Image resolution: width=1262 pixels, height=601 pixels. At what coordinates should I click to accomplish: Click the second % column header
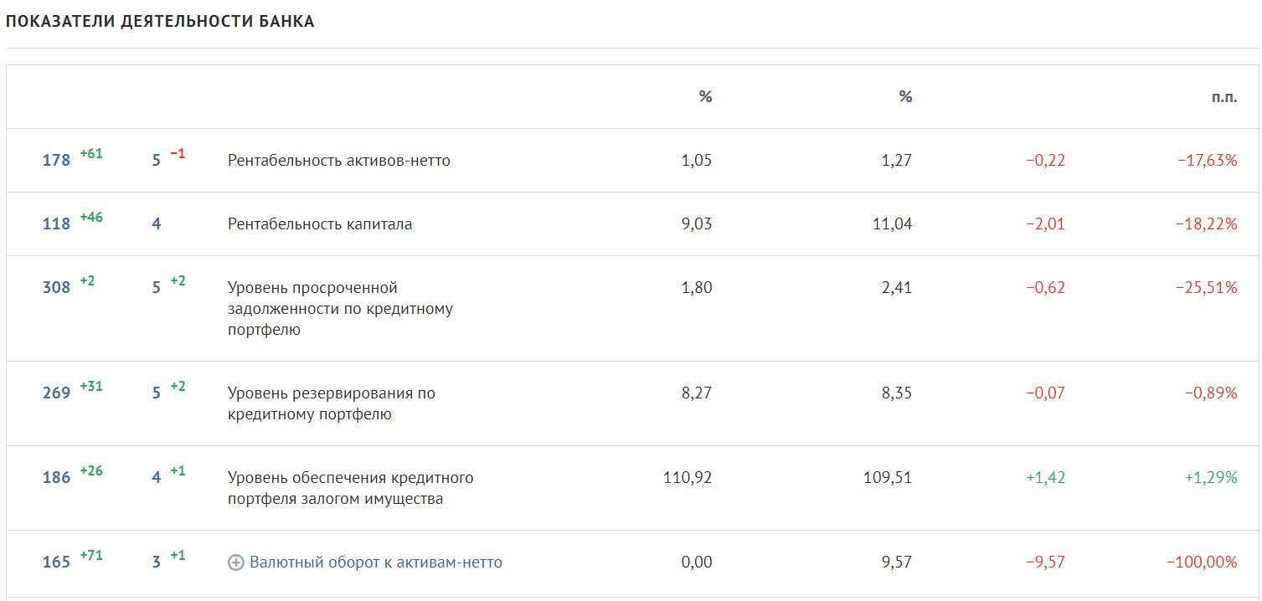tap(905, 96)
